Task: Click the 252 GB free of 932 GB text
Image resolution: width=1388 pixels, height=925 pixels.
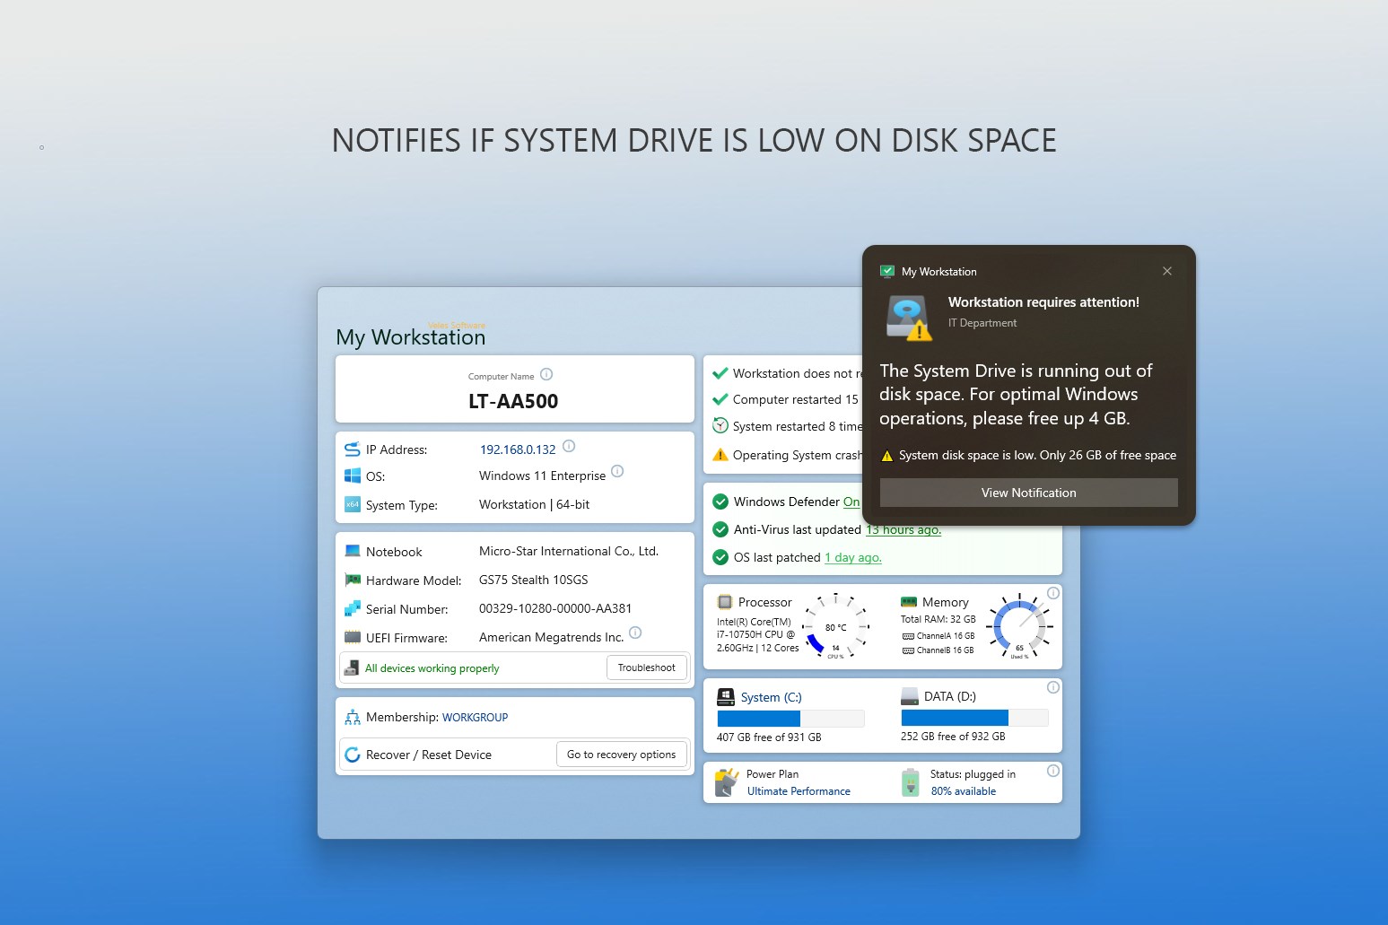Action: [953, 737]
